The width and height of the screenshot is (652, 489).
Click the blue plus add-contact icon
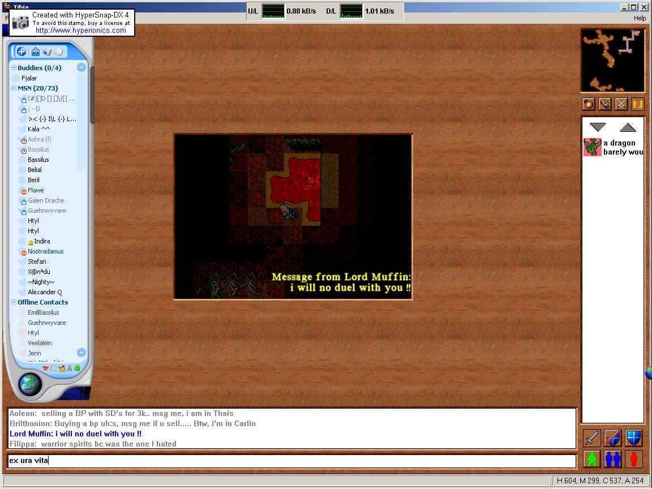pyautogui.click(x=22, y=52)
